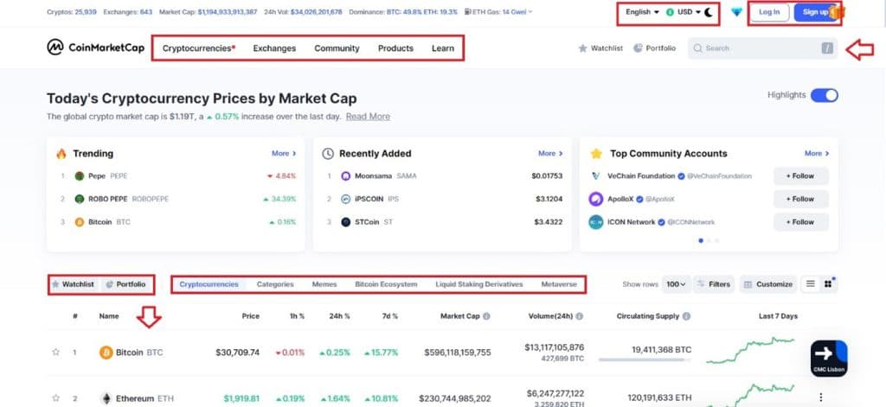Viewport: 886px width, 407px height.
Task: Open the Filters button
Action: pyautogui.click(x=714, y=284)
